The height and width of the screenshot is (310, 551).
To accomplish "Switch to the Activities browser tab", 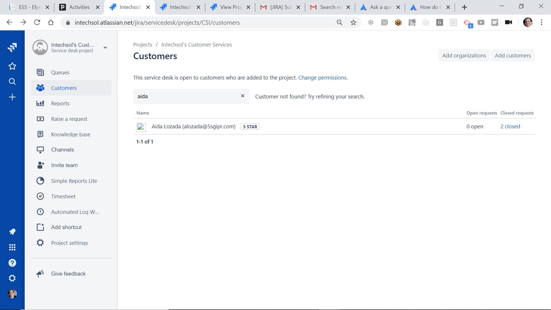I will [79, 7].
